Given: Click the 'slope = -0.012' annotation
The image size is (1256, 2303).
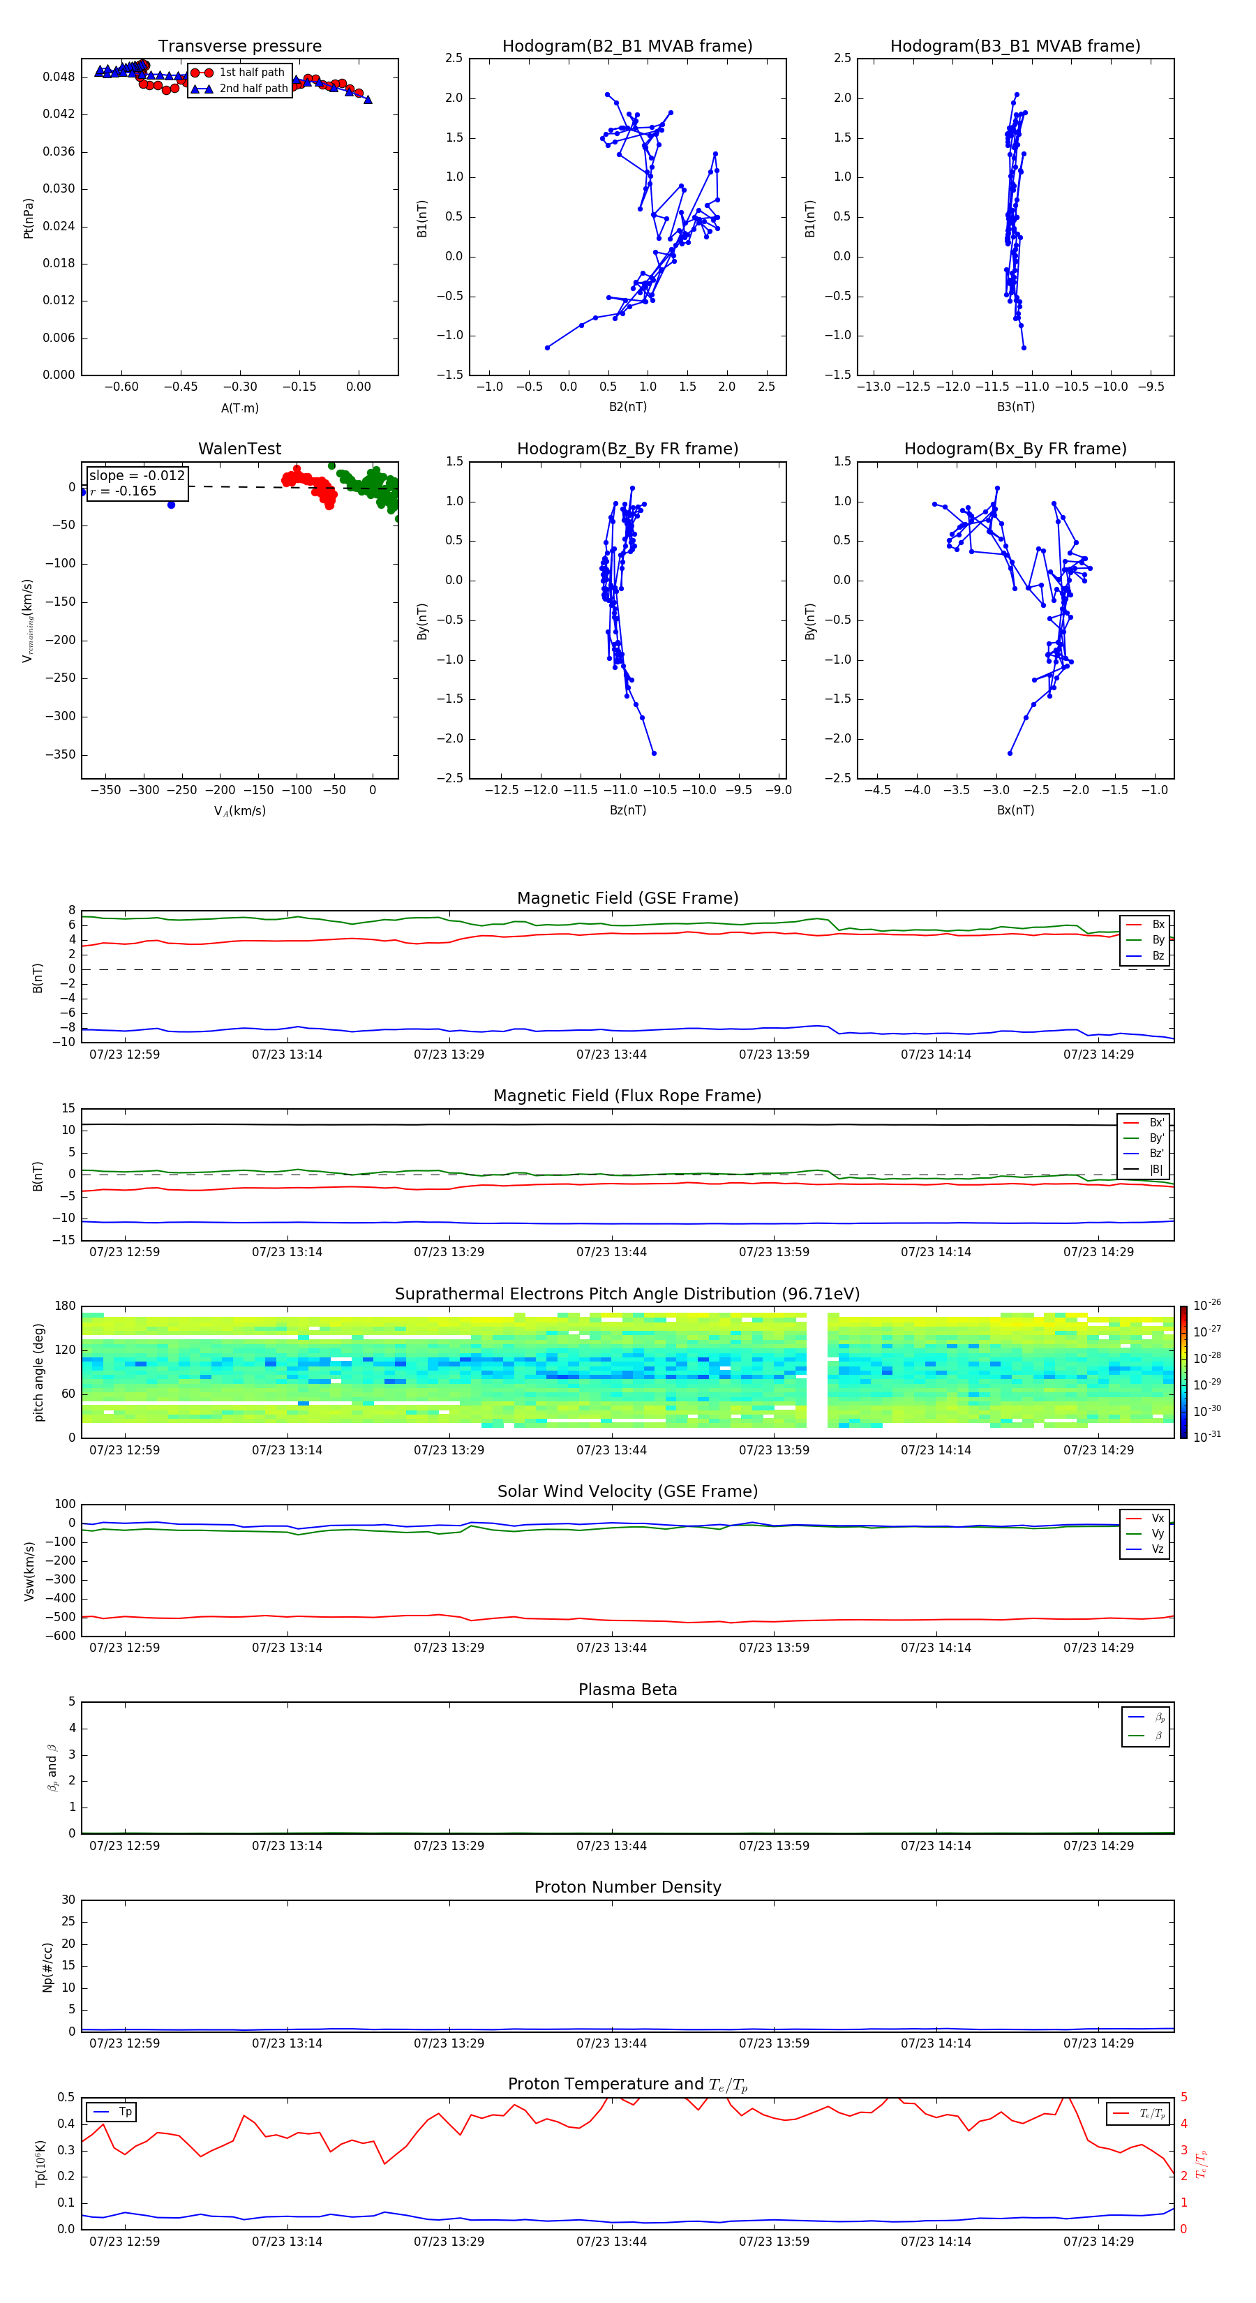Looking at the screenshot, I should [x=137, y=476].
